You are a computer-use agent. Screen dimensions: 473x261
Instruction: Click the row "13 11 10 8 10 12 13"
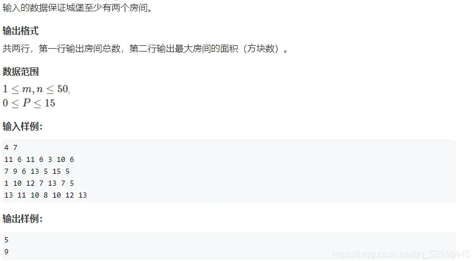[45, 195]
